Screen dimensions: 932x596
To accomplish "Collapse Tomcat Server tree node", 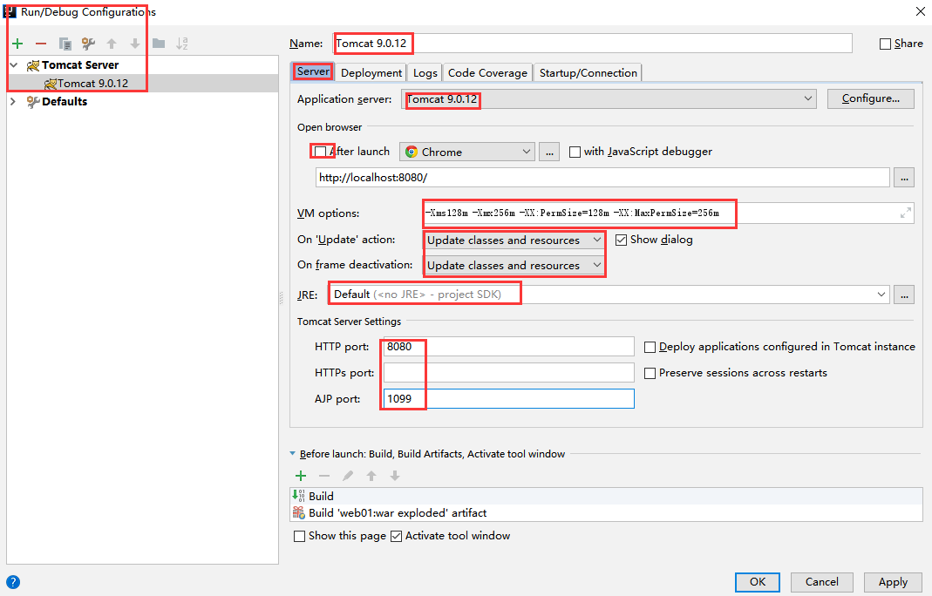I will coord(14,65).
